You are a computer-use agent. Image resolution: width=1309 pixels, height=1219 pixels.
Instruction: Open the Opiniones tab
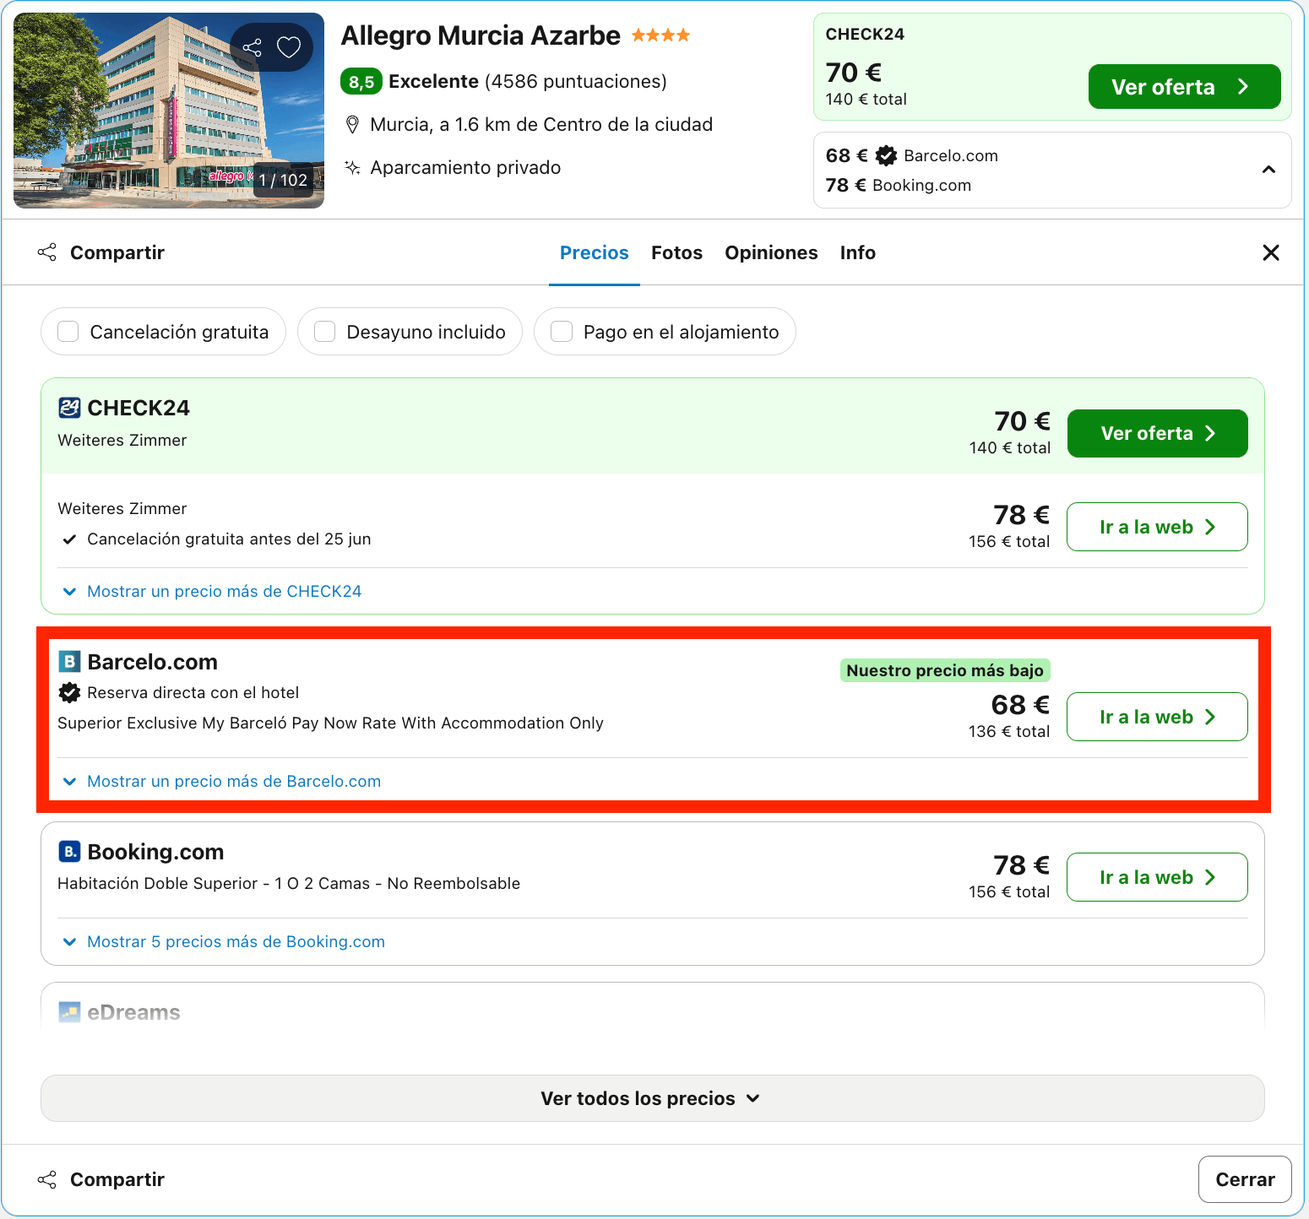pos(771,252)
